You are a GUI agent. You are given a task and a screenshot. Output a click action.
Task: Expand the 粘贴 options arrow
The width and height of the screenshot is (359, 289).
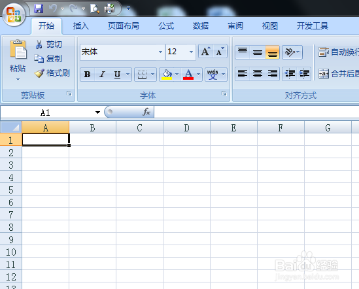click(18, 80)
